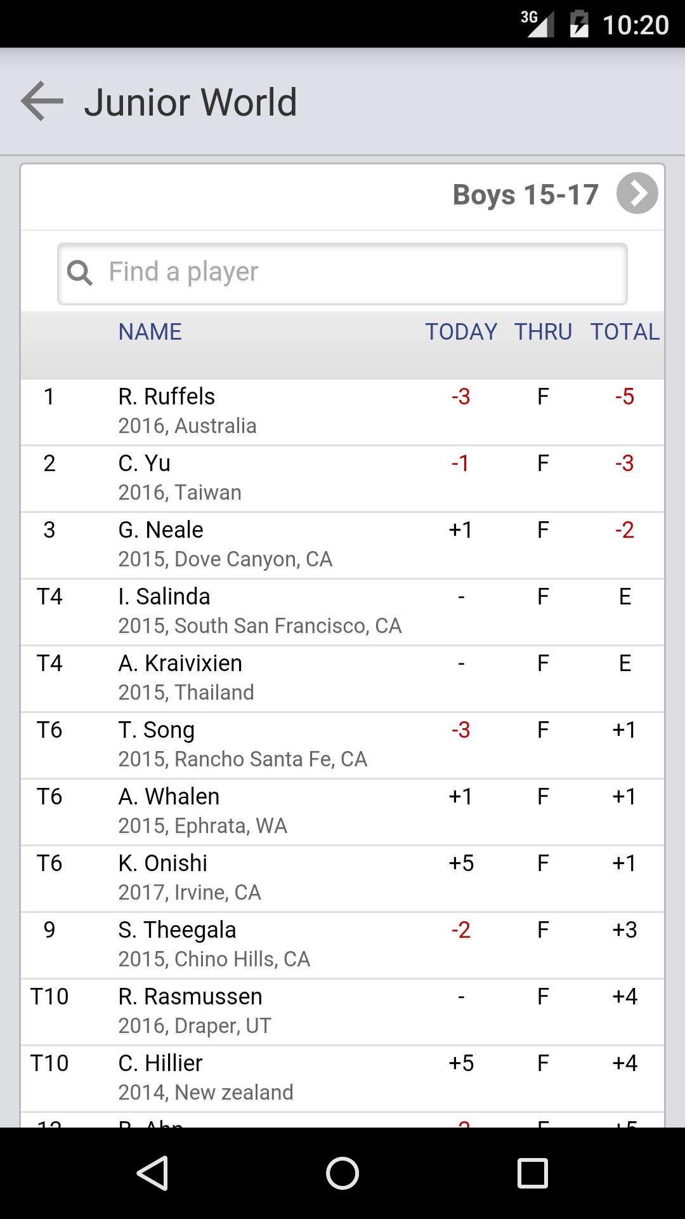Tap the battery status icon

(578, 25)
